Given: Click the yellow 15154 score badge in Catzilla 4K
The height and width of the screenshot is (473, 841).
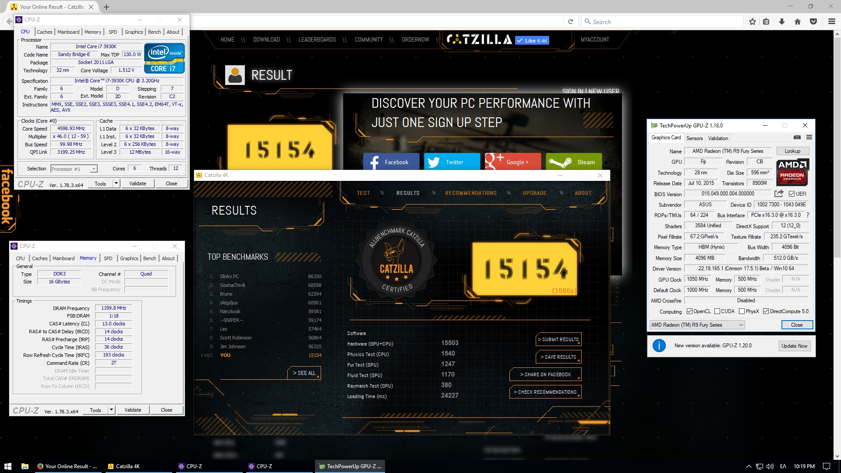Looking at the screenshot, I should coord(525,268).
